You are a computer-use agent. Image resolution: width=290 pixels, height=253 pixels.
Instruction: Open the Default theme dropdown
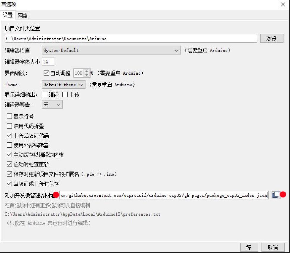64,84
